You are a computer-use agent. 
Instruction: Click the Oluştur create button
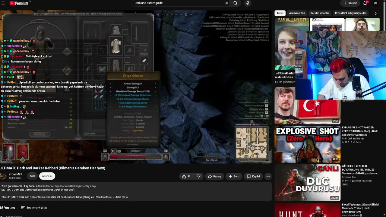coord(350,3)
